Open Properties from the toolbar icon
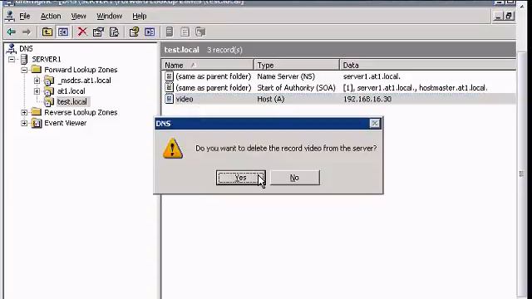The height and width of the screenshot is (299, 532). tap(98, 32)
